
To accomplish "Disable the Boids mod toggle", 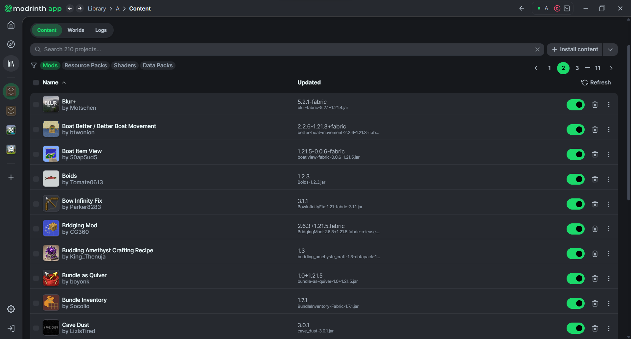I will coord(575,179).
